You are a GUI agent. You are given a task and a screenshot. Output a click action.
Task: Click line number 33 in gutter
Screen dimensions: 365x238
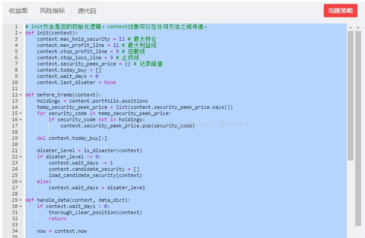(15, 225)
